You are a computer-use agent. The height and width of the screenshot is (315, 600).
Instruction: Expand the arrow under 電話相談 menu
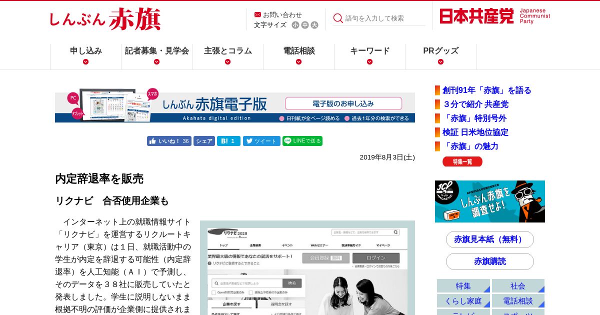coord(299,61)
